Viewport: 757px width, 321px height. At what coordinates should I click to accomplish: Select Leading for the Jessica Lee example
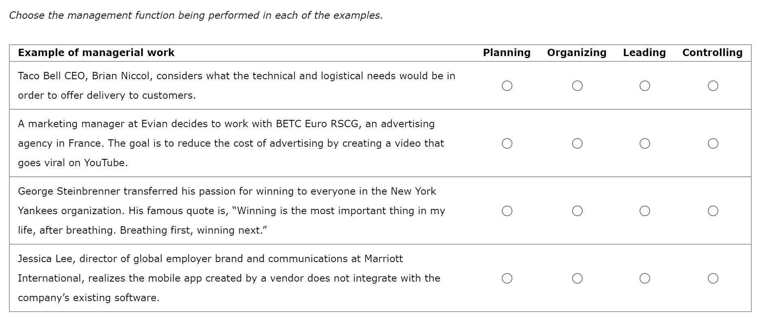point(644,278)
